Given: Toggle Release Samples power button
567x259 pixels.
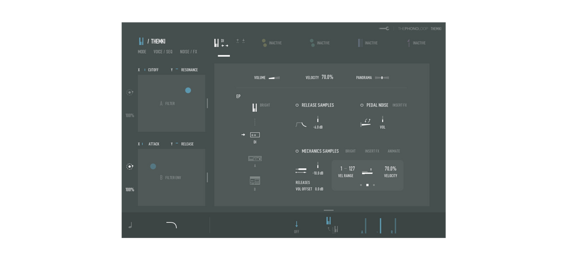Looking at the screenshot, I should pos(297,105).
